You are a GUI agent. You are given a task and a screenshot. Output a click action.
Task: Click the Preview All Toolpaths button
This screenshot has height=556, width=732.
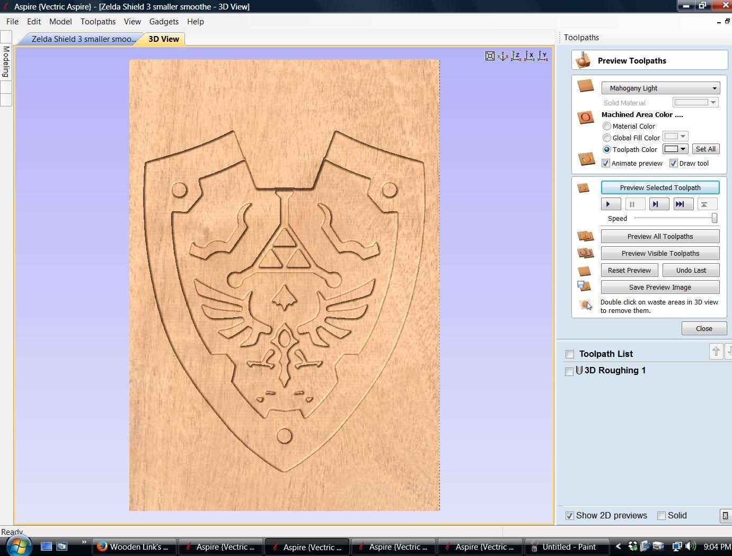(659, 236)
